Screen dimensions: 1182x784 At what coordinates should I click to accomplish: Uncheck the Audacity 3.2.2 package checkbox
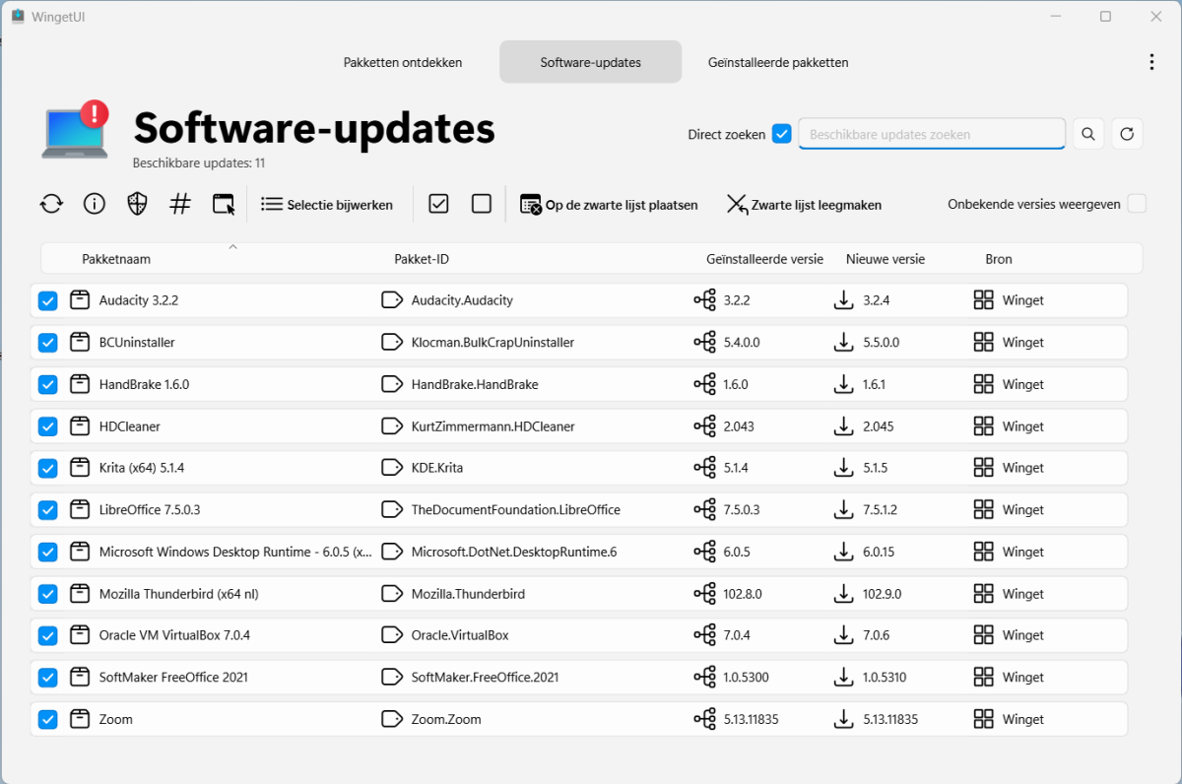coord(47,300)
